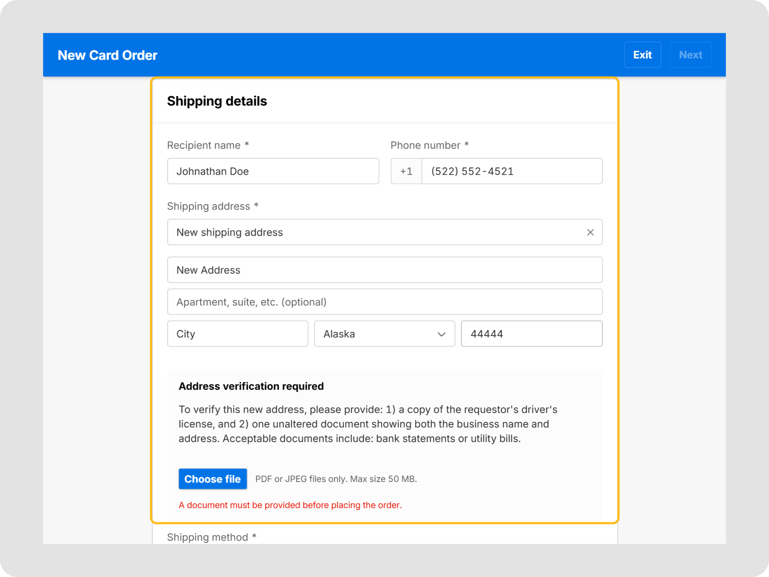The image size is (769, 577).
Task: Click the zip code field with 44444
Action: pos(531,334)
